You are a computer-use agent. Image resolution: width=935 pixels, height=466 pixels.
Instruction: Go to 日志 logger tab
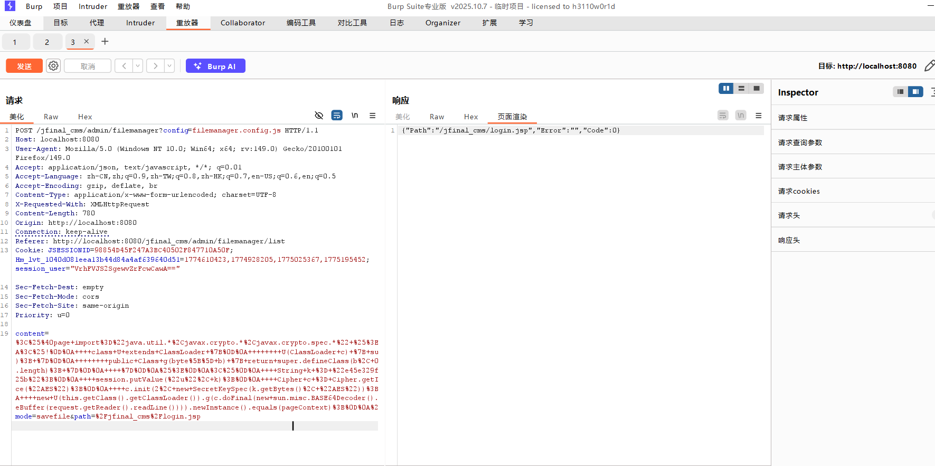396,23
